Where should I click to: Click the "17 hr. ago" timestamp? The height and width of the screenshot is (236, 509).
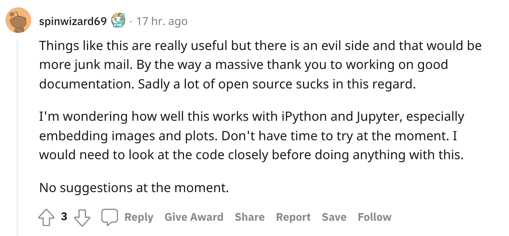click(x=162, y=21)
